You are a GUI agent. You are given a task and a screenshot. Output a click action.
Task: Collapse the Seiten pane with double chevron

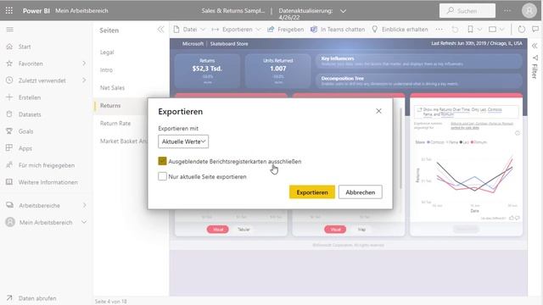(160, 30)
